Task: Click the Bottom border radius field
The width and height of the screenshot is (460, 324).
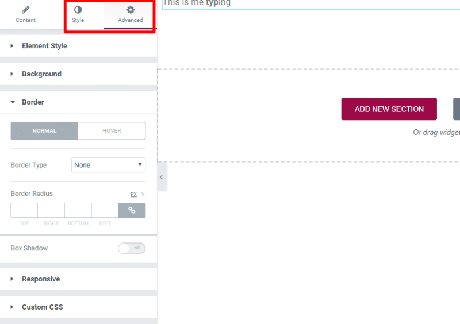Action: (x=78, y=210)
